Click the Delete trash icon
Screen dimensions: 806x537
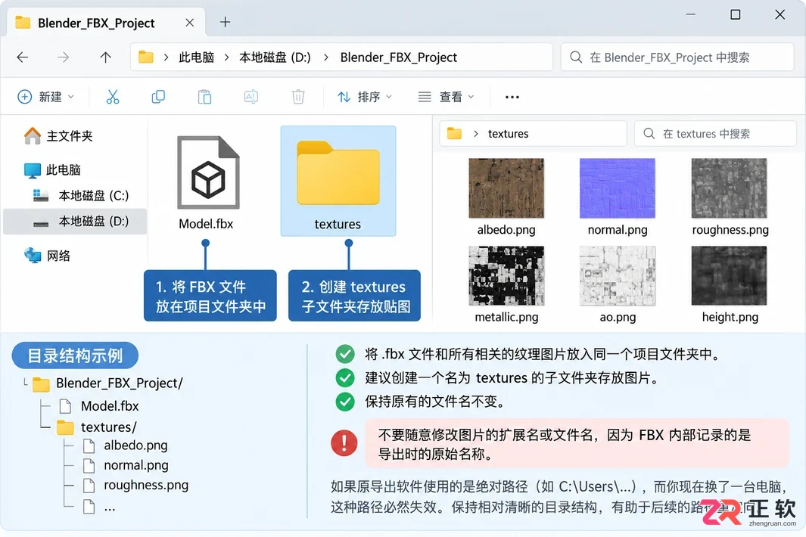point(298,97)
